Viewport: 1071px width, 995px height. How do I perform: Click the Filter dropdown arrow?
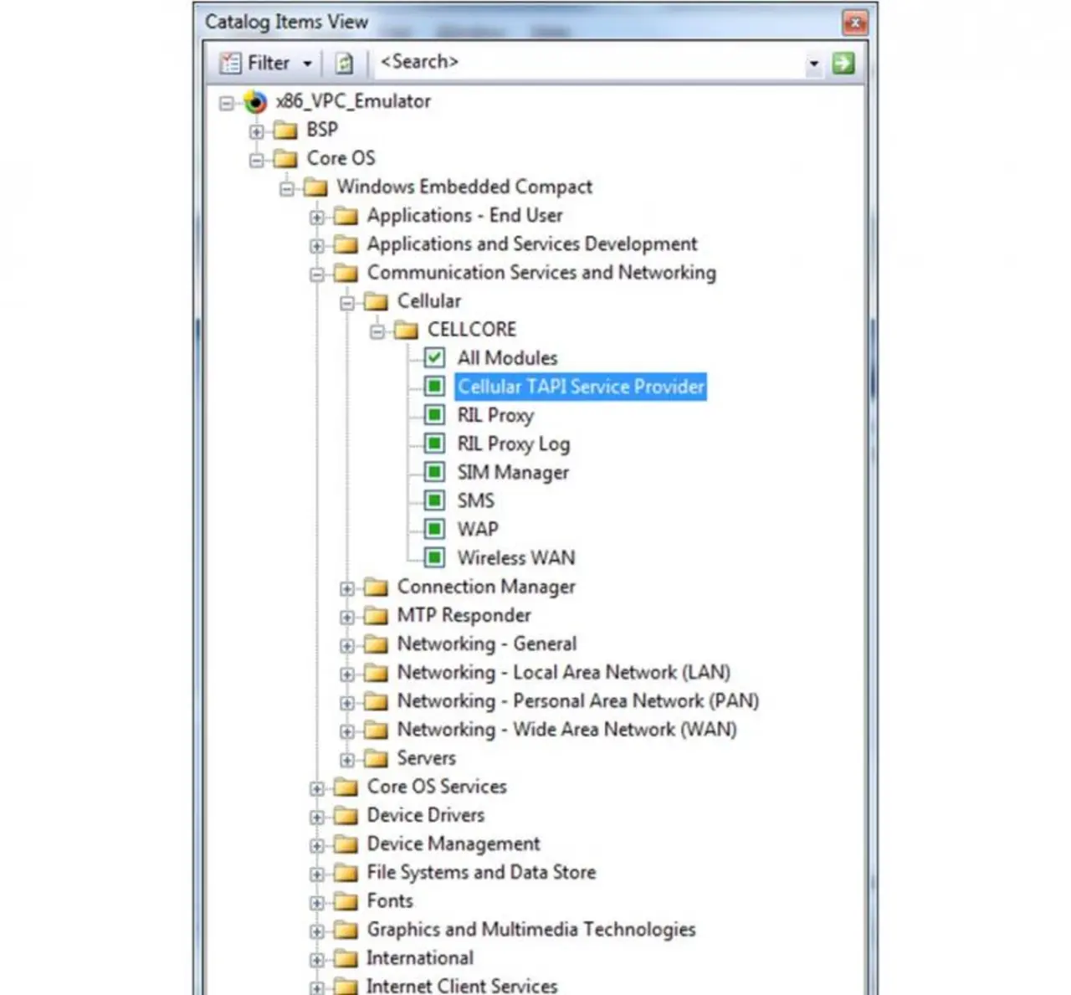(x=307, y=64)
